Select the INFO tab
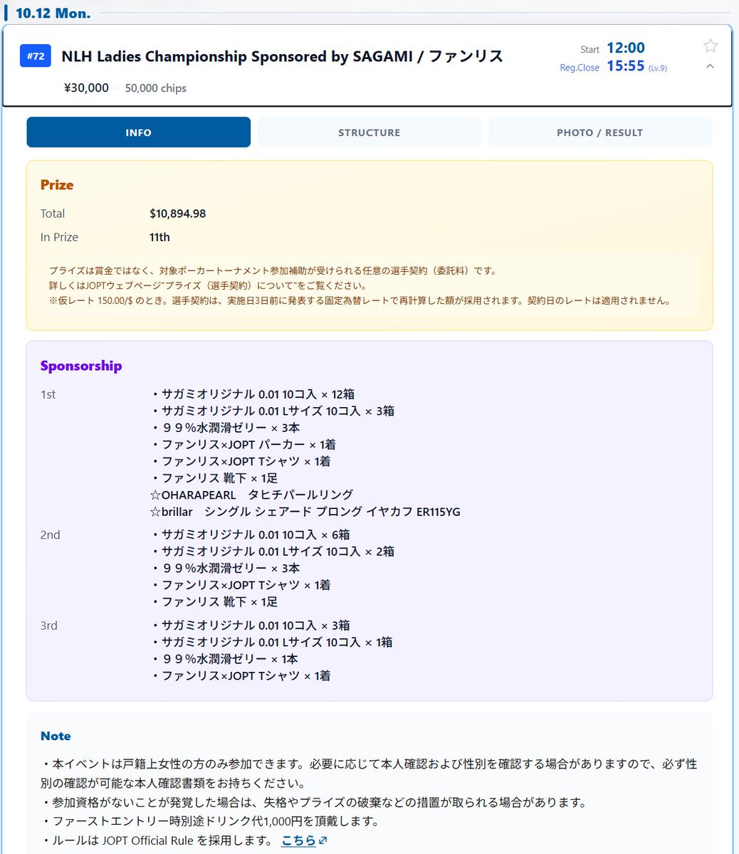 [139, 132]
